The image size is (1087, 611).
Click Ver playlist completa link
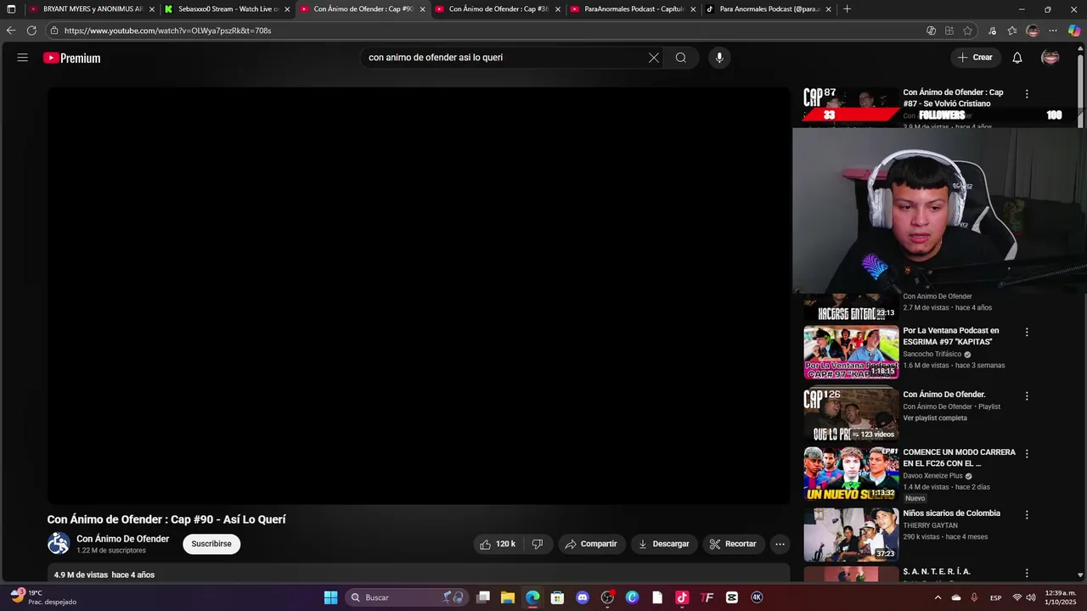click(x=935, y=418)
